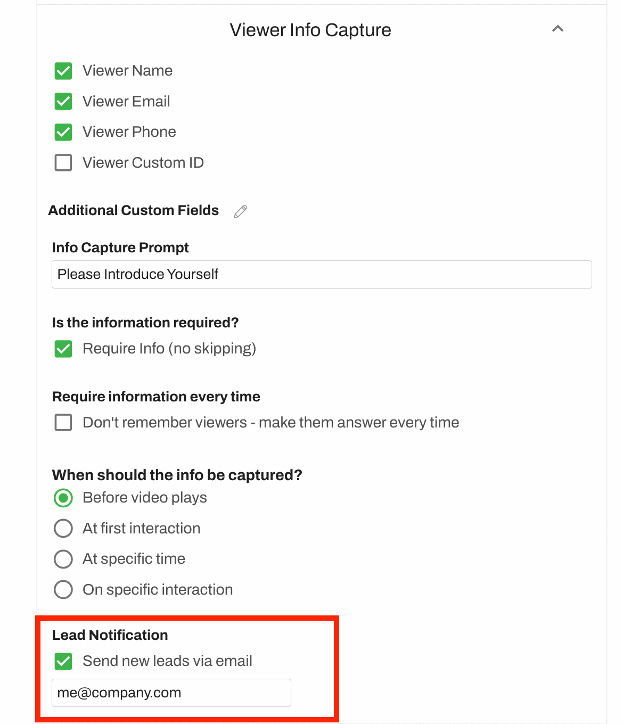Disable the Viewer Phone checkbox
623x724 pixels.
point(63,132)
